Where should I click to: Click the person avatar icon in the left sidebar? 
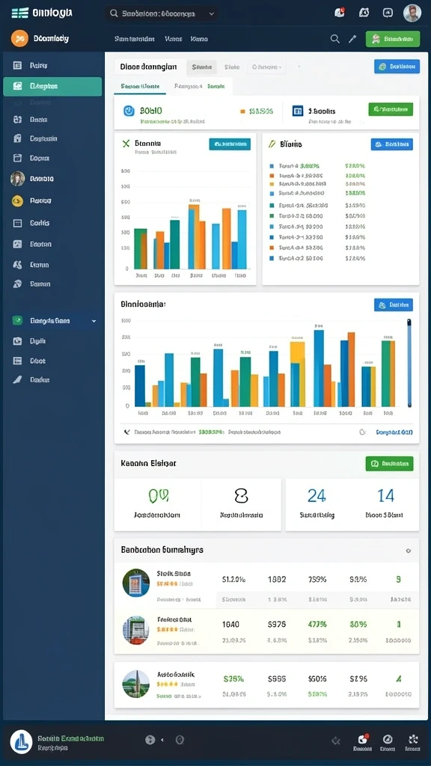(17, 179)
